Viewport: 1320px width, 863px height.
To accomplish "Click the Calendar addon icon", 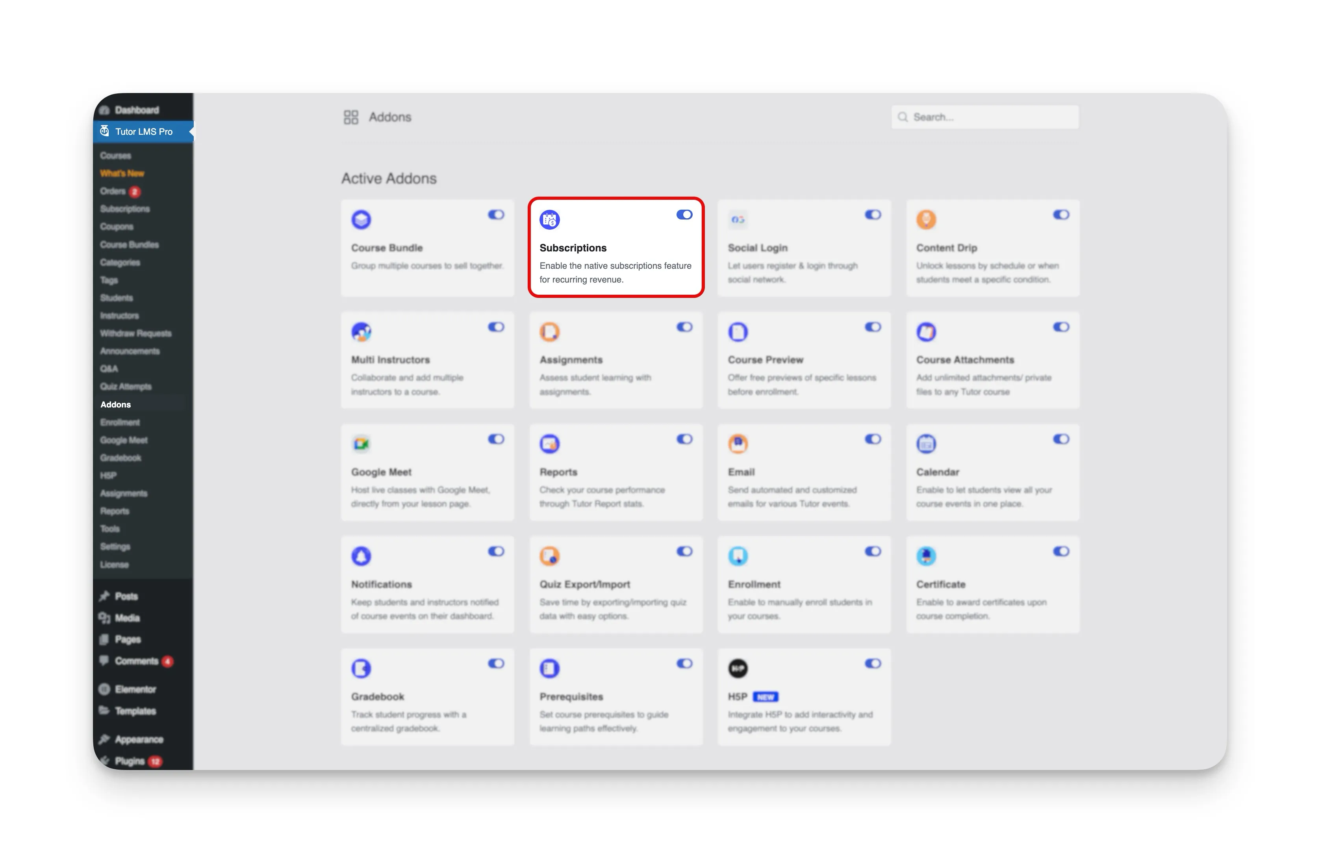I will click(926, 444).
